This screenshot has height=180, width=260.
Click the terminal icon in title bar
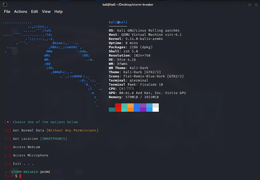5,4
